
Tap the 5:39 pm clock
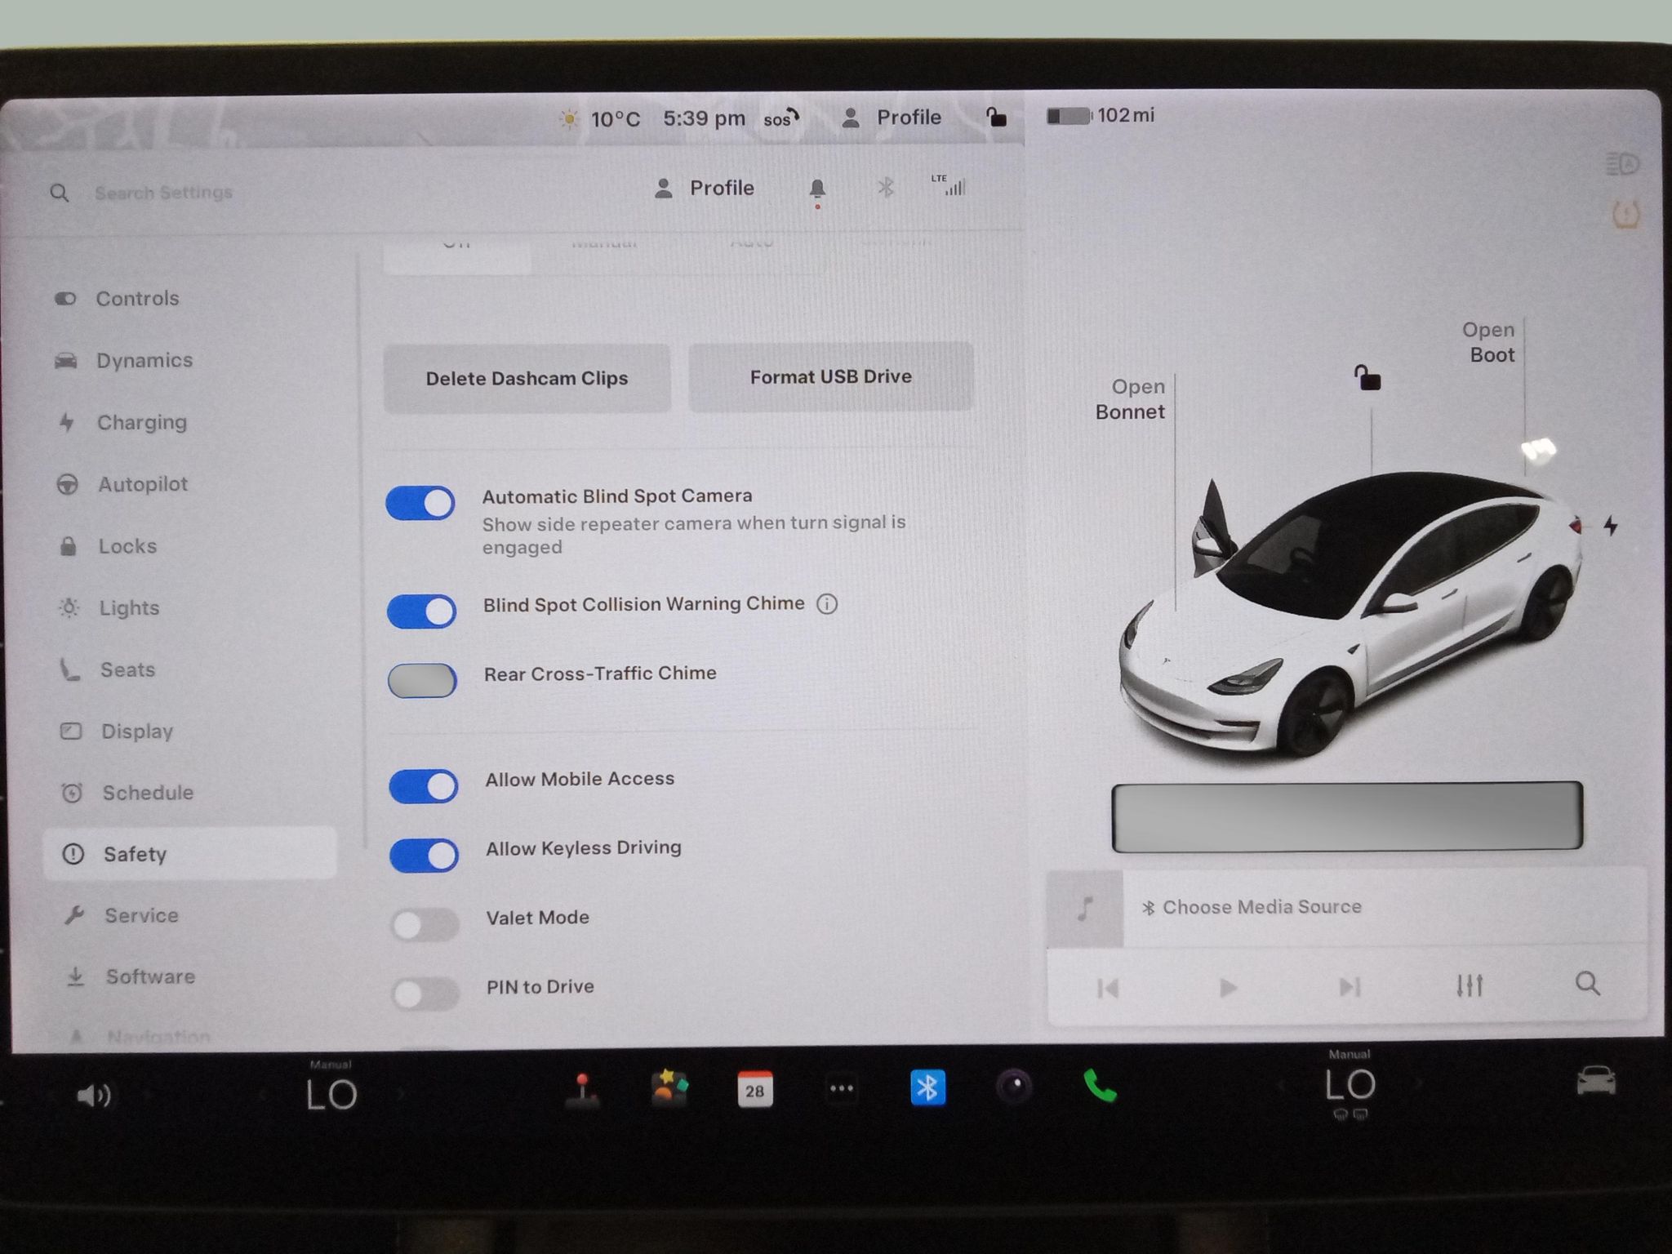tap(704, 118)
